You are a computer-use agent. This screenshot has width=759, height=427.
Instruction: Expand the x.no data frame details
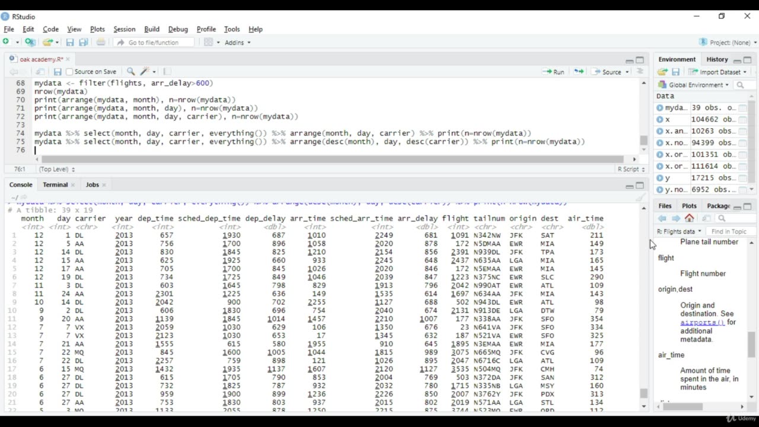pyautogui.click(x=660, y=143)
